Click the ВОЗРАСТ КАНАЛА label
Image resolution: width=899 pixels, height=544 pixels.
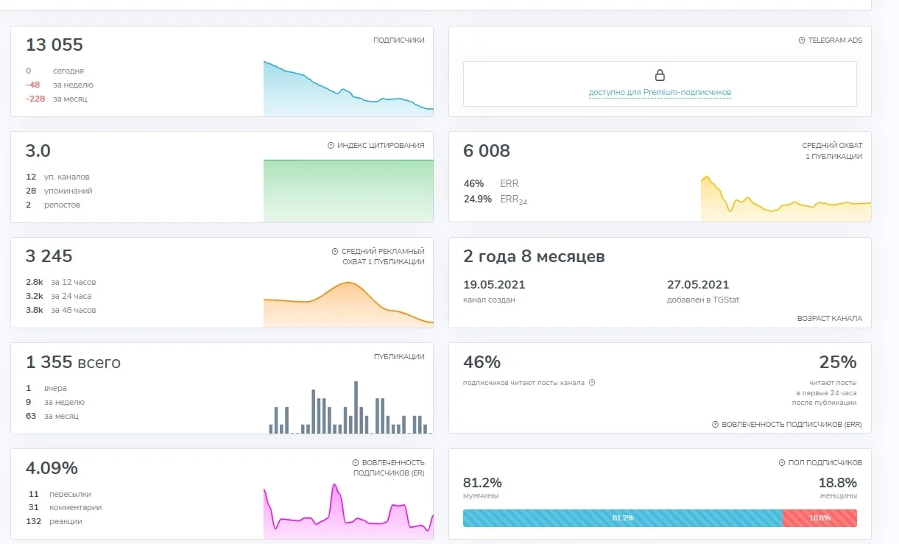[830, 319]
